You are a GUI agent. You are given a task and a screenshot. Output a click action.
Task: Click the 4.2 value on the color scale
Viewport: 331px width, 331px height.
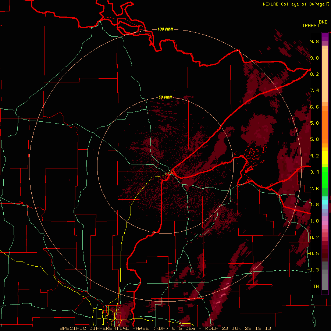pos(314,156)
